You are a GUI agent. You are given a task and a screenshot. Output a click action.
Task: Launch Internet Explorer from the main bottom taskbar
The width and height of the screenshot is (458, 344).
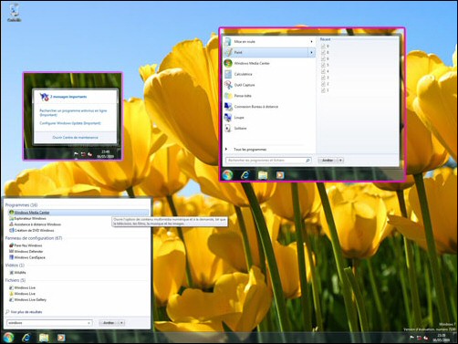pos(26,338)
